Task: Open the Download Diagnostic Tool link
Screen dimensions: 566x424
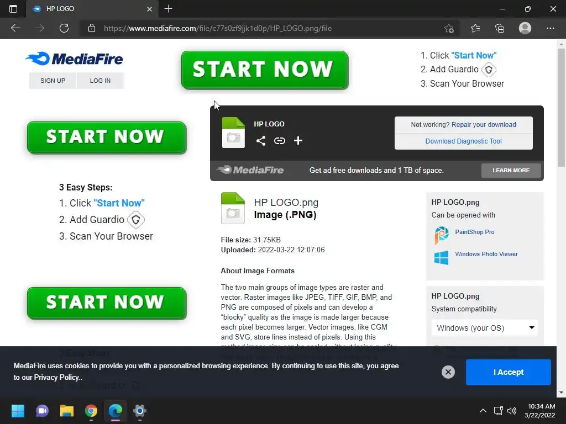Action: (x=464, y=141)
